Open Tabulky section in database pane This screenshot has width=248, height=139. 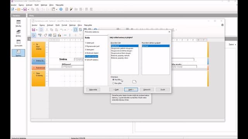(x=18, y=23)
